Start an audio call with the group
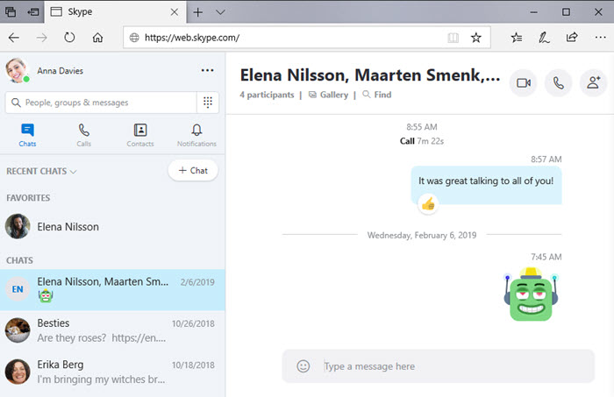This screenshot has height=397, width=614. coord(558,82)
